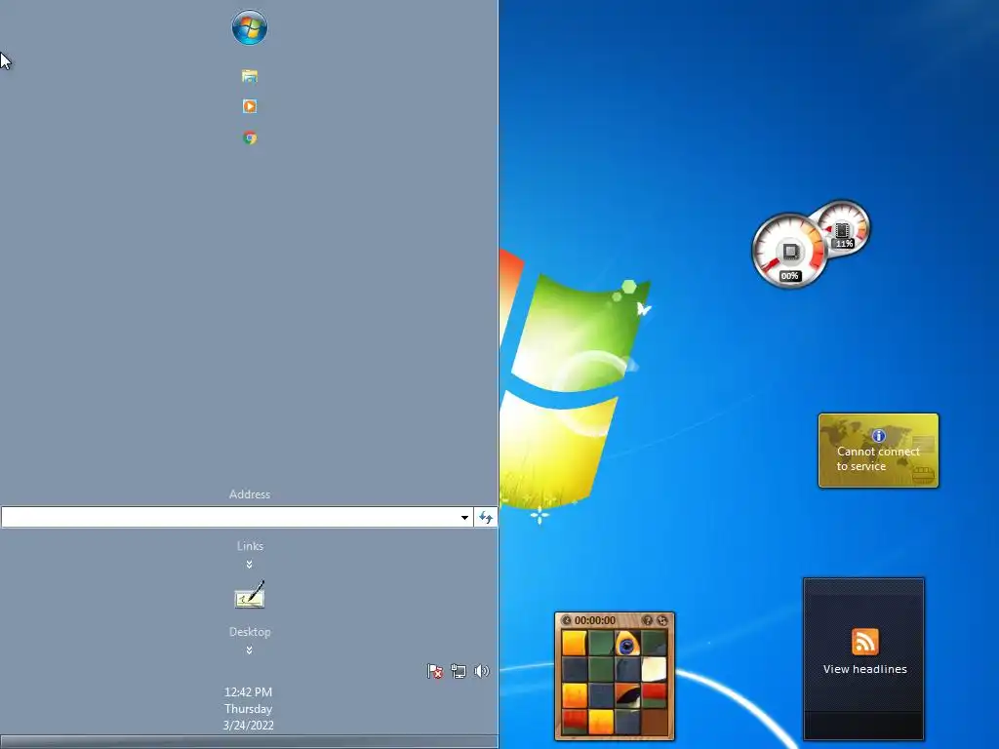999x749 pixels.
Task: Open the picture puzzle help question mark
Action: coord(648,620)
